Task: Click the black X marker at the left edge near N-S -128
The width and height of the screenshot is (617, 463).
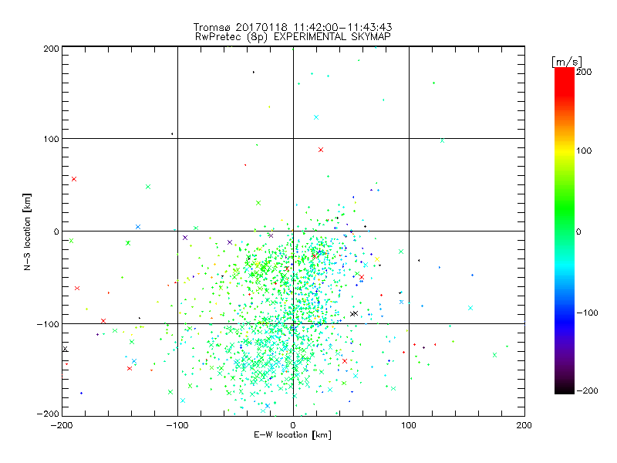Action: click(x=65, y=349)
